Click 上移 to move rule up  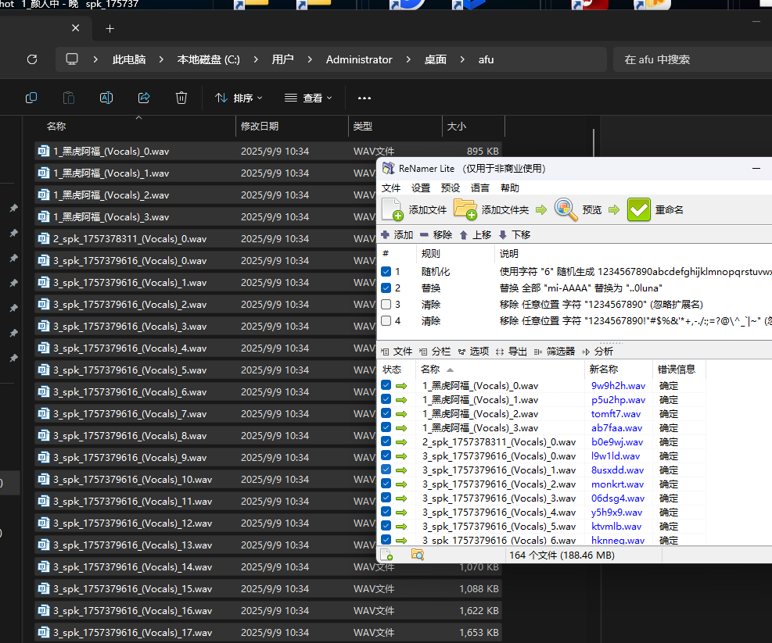476,234
